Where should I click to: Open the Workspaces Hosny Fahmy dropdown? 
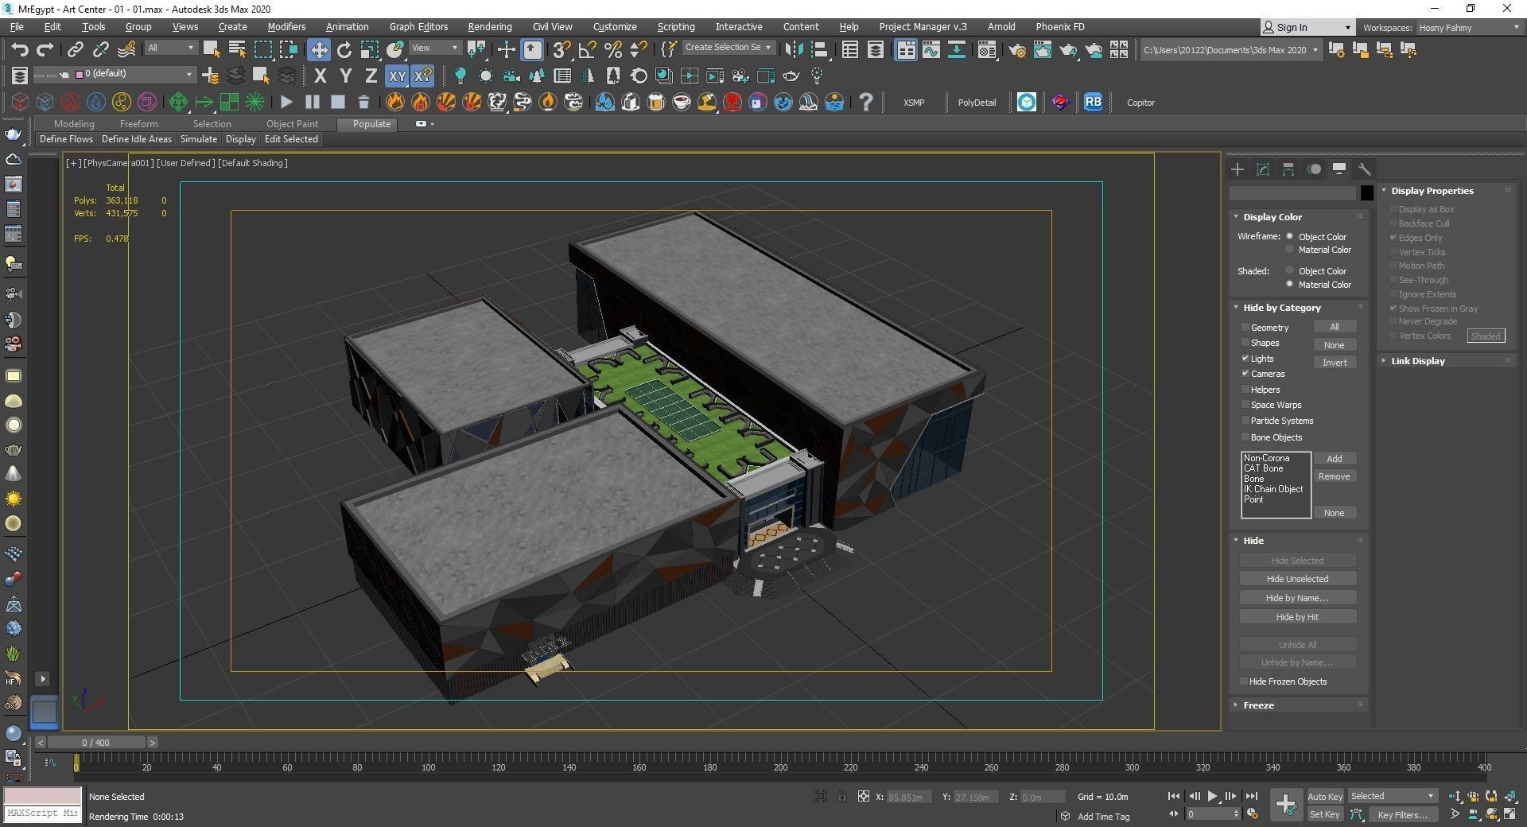click(1469, 28)
